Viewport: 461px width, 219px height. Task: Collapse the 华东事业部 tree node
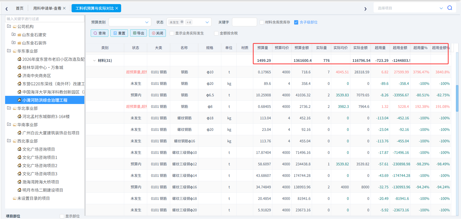tap(9, 51)
